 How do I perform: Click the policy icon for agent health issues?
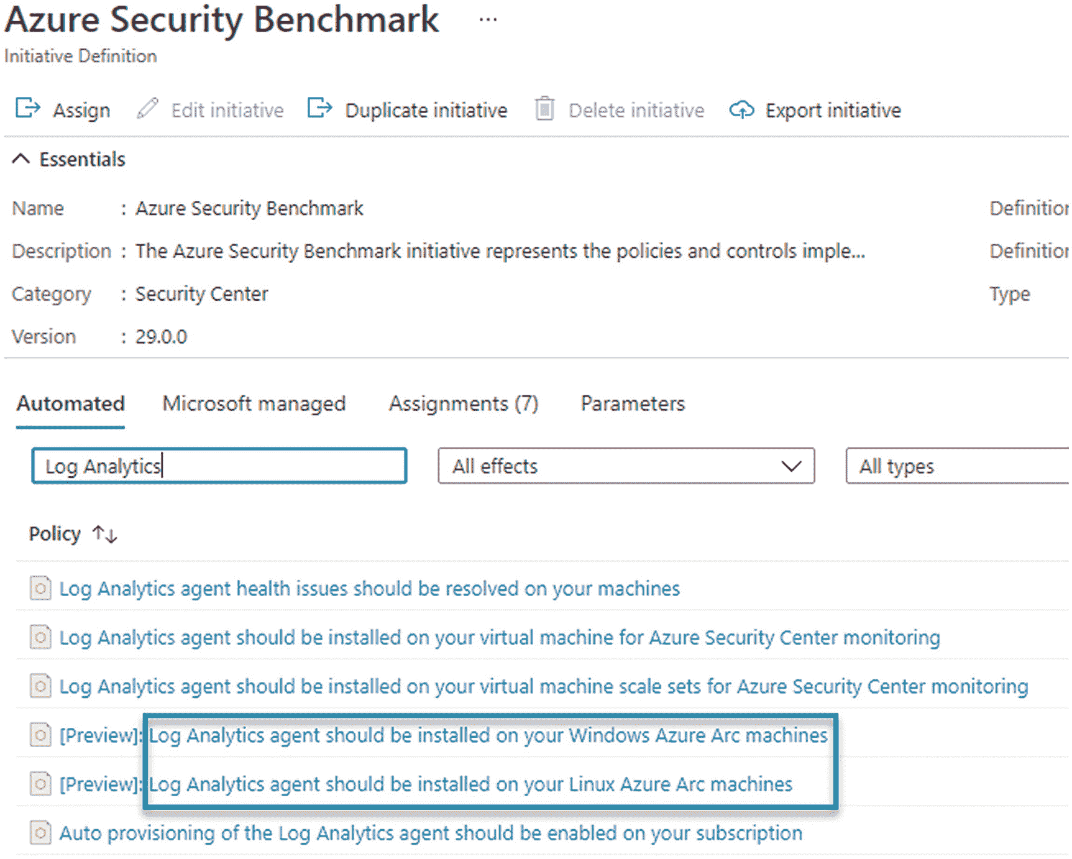click(x=40, y=588)
